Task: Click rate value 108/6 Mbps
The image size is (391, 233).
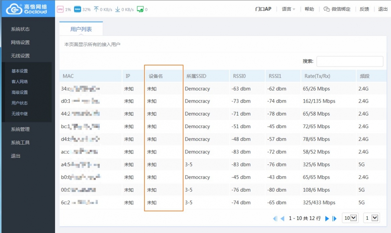Action: [x=316, y=190]
